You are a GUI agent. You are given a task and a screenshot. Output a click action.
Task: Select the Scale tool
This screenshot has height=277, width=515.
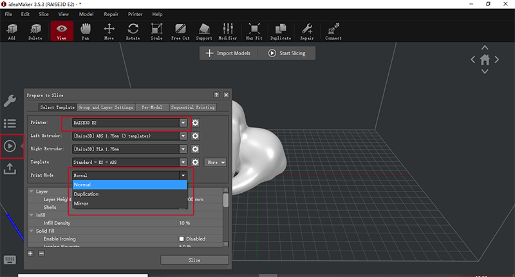coord(156,31)
